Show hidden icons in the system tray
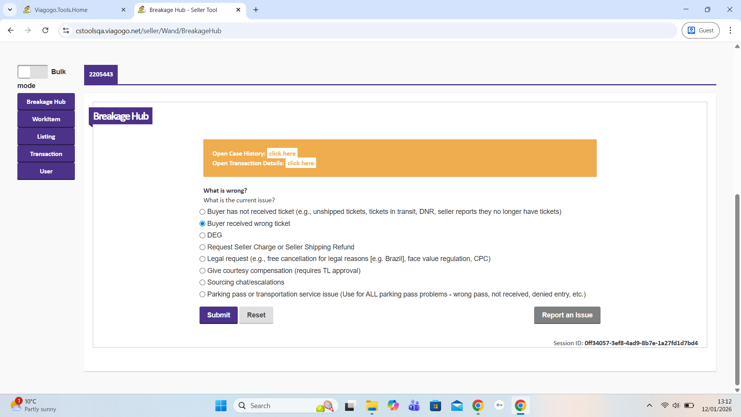This screenshot has width=741, height=417. click(x=650, y=405)
